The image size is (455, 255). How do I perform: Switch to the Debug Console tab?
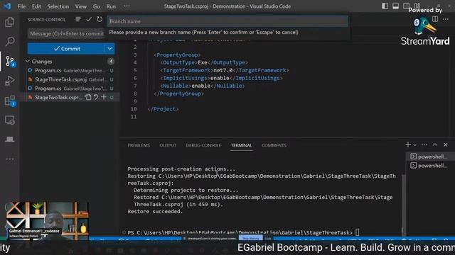click(203, 145)
